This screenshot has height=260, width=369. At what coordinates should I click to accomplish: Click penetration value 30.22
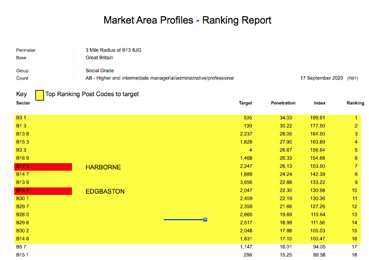coord(286,126)
